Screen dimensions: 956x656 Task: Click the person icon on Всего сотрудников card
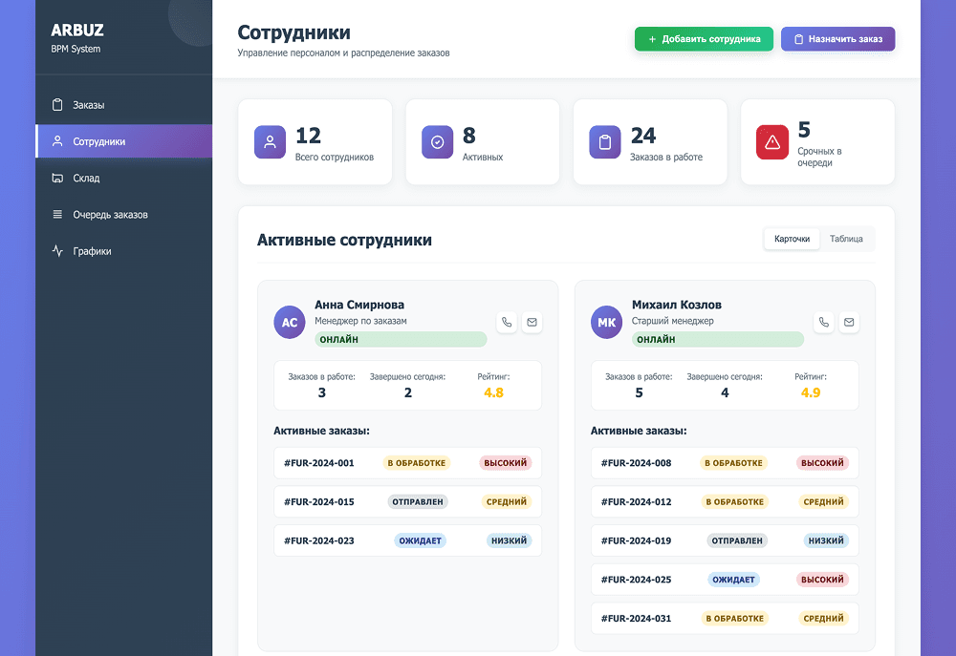click(x=270, y=142)
